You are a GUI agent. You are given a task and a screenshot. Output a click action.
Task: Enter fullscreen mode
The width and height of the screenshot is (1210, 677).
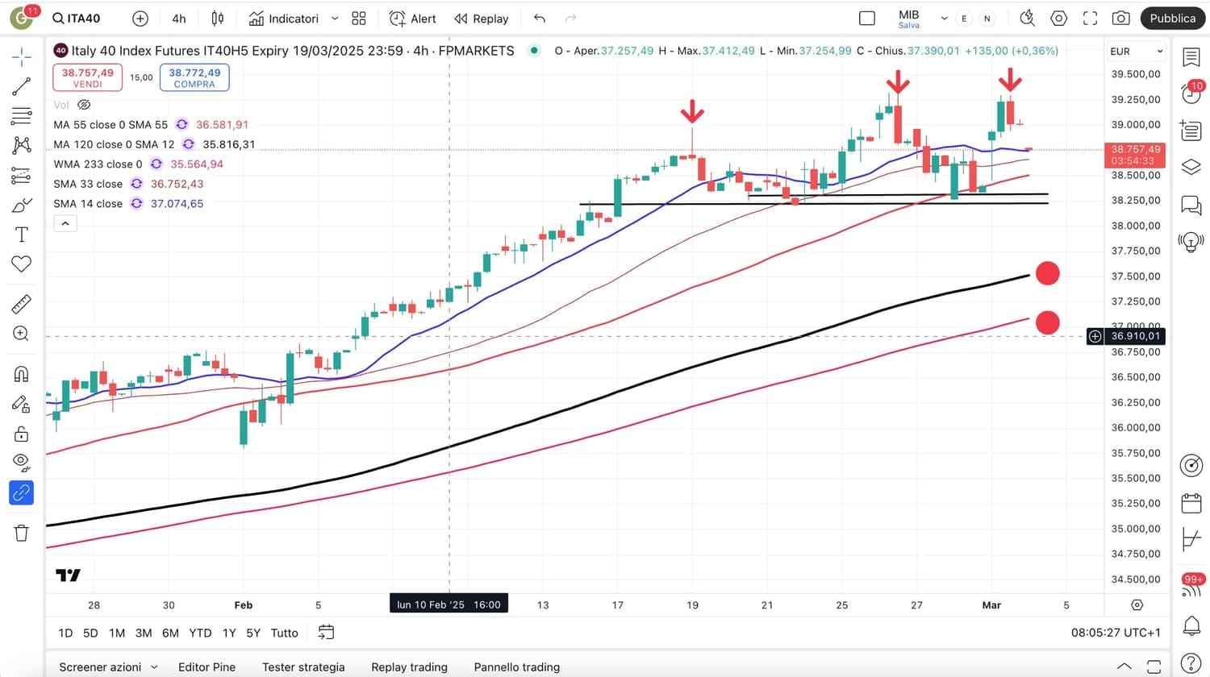[1090, 19]
